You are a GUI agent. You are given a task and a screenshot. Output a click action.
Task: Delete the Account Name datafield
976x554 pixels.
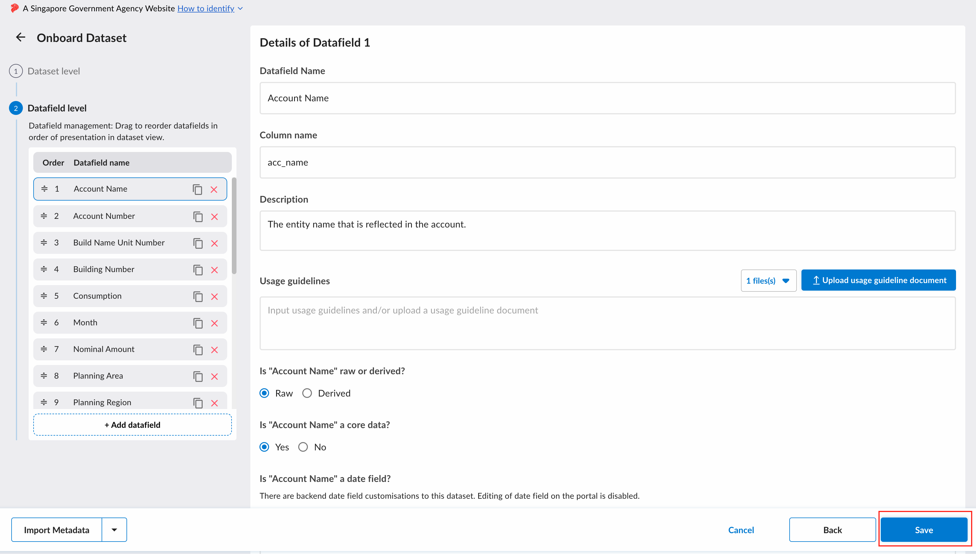214,190
